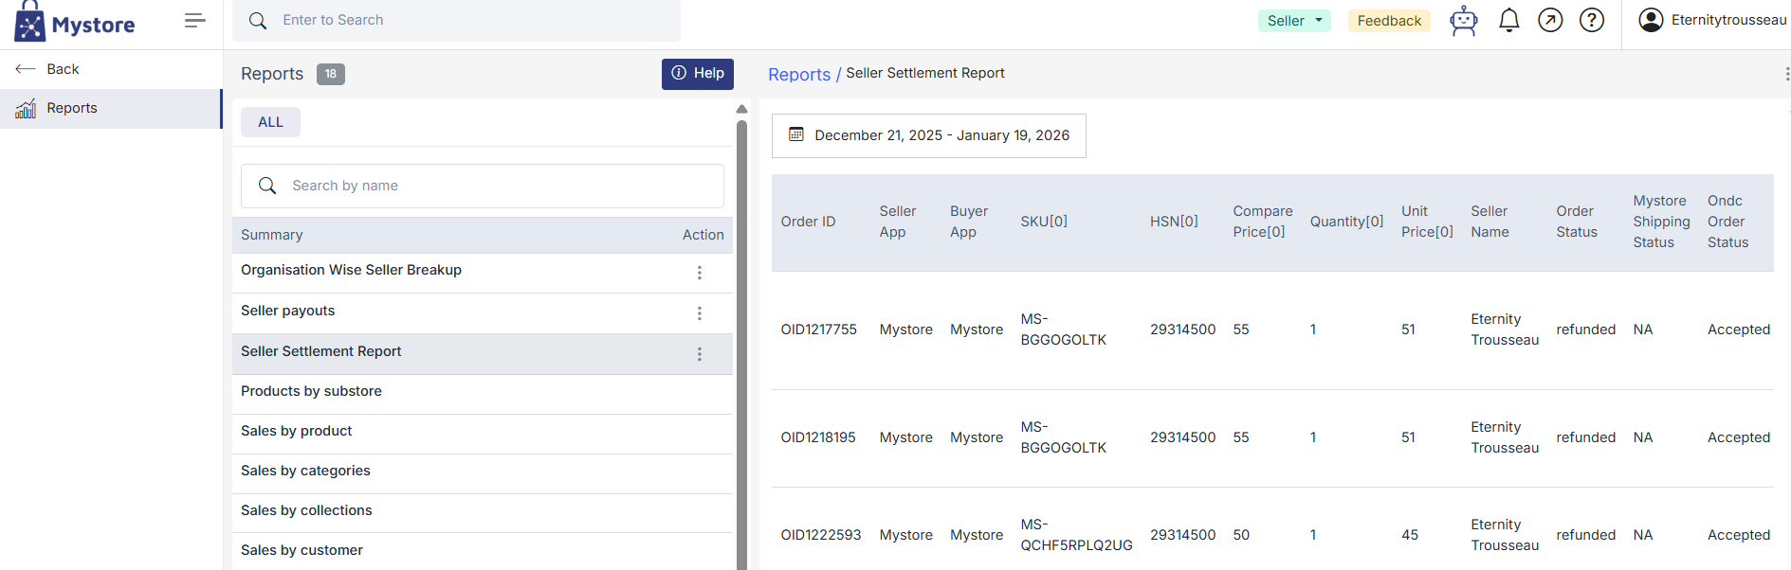The width and height of the screenshot is (1791, 570).
Task: Click the Feedback button
Action: coord(1389,21)
